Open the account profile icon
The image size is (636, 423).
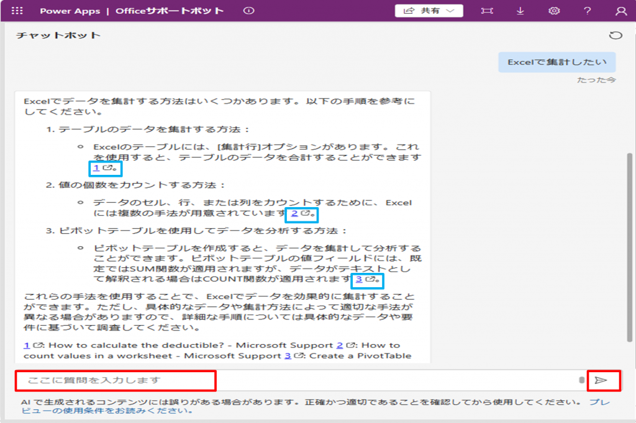[x=621, y=11]
